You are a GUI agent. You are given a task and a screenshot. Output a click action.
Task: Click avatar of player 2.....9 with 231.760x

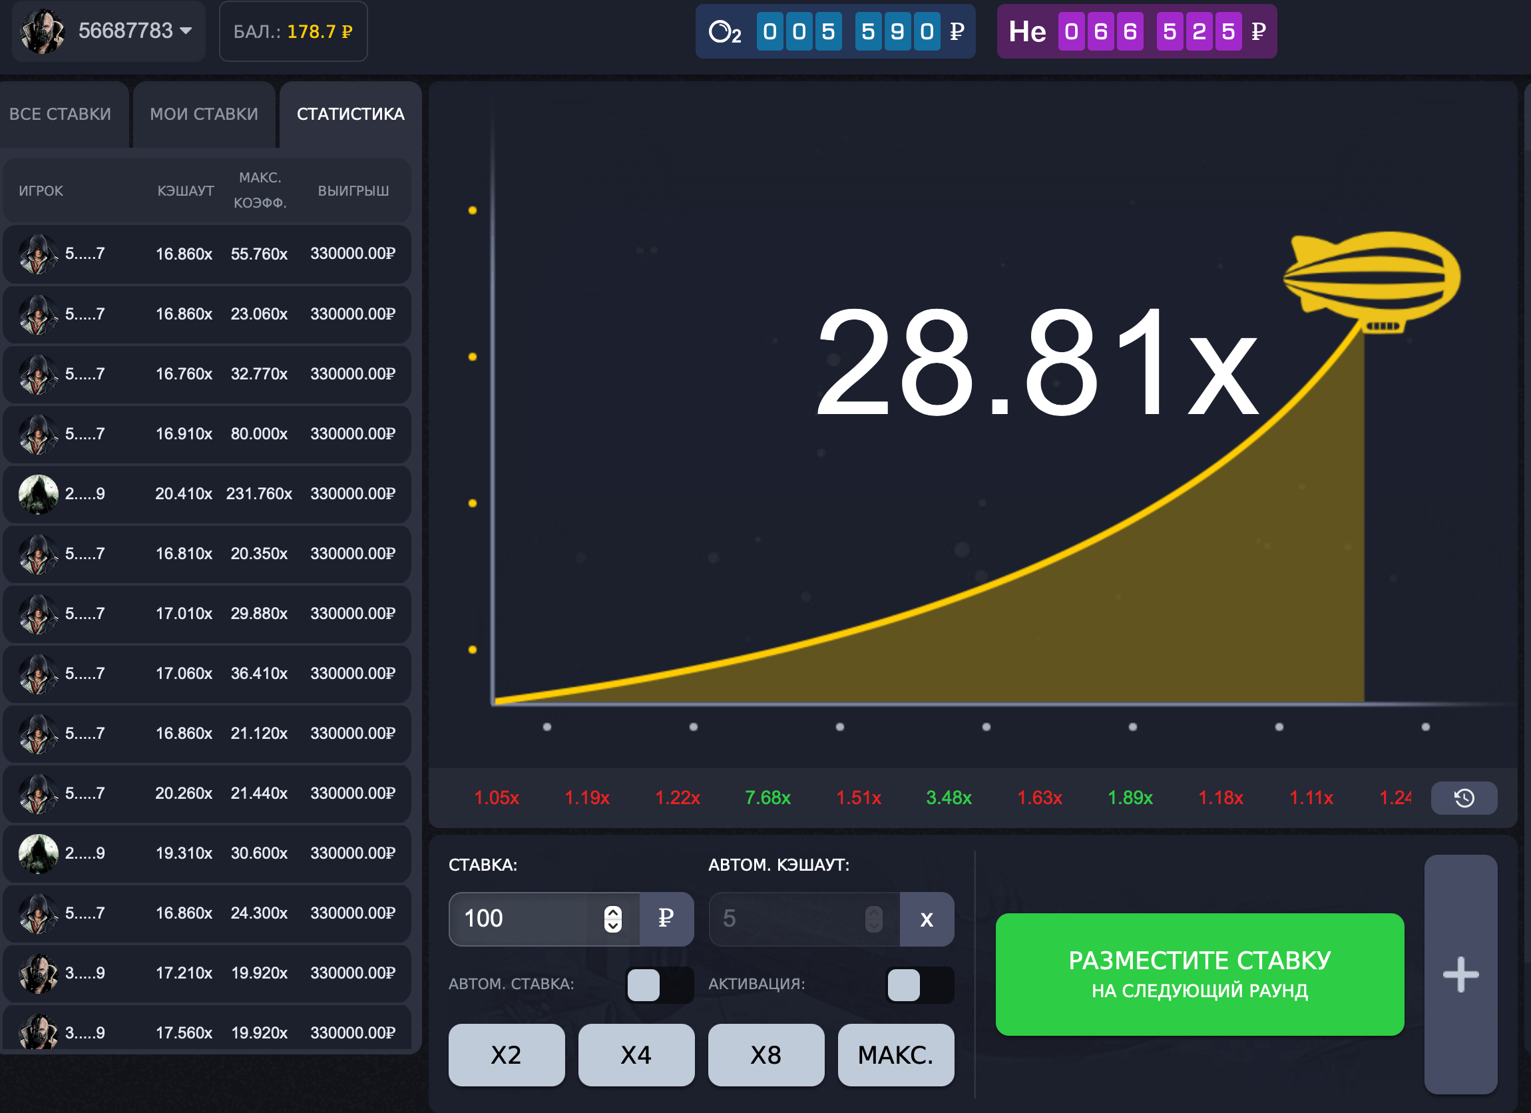(39, 493)
